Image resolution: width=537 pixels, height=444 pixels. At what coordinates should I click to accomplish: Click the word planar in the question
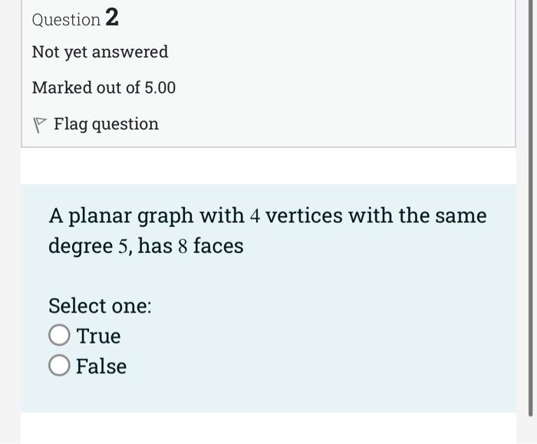(100, 217)
